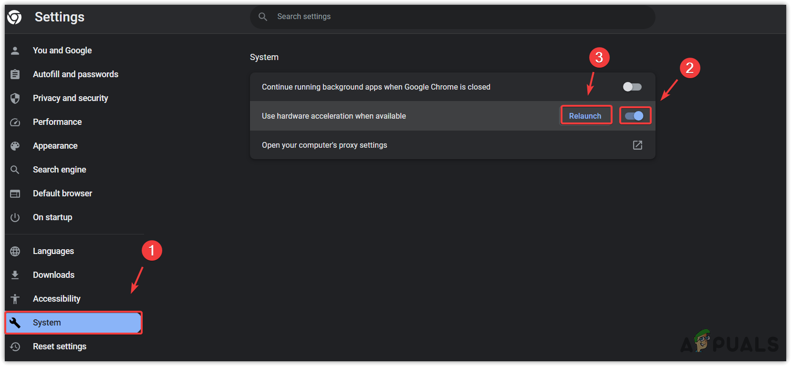Open the Reset settings page
The image size is (791, 366).
[x=60, y=346]
